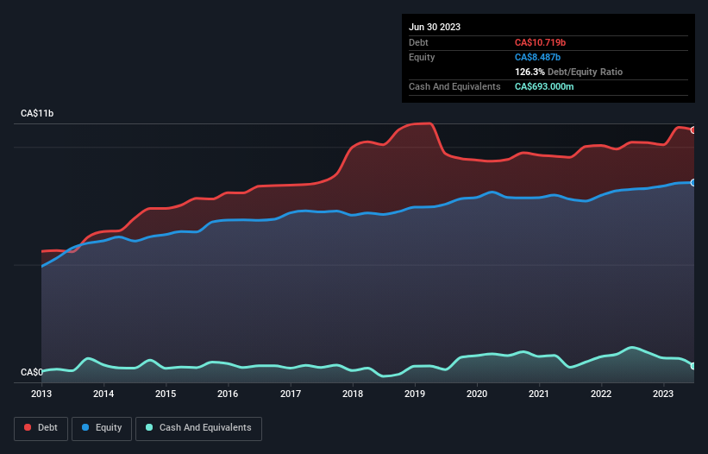Select the 2020 x-axis label
This screenshot has width=708, height=454.
tap(477, 394)
